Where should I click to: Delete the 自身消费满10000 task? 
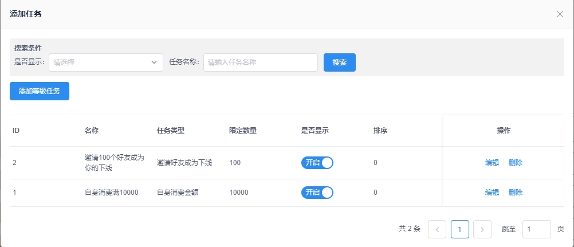coord(516,193)
